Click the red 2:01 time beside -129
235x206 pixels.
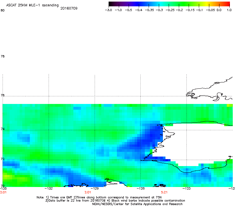[x=88, y=192]
